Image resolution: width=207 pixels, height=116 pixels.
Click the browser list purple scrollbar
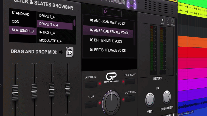pyautogui.click(x=74, y=23)
